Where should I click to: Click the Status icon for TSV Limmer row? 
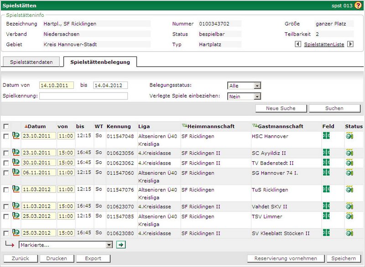pyautogui.click(x=349, y=216)
